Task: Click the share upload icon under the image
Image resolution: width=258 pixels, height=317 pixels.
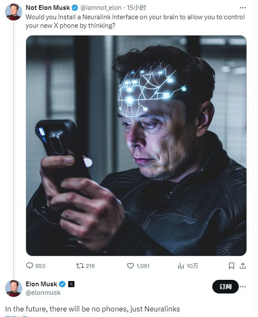Action: (243, 266)
